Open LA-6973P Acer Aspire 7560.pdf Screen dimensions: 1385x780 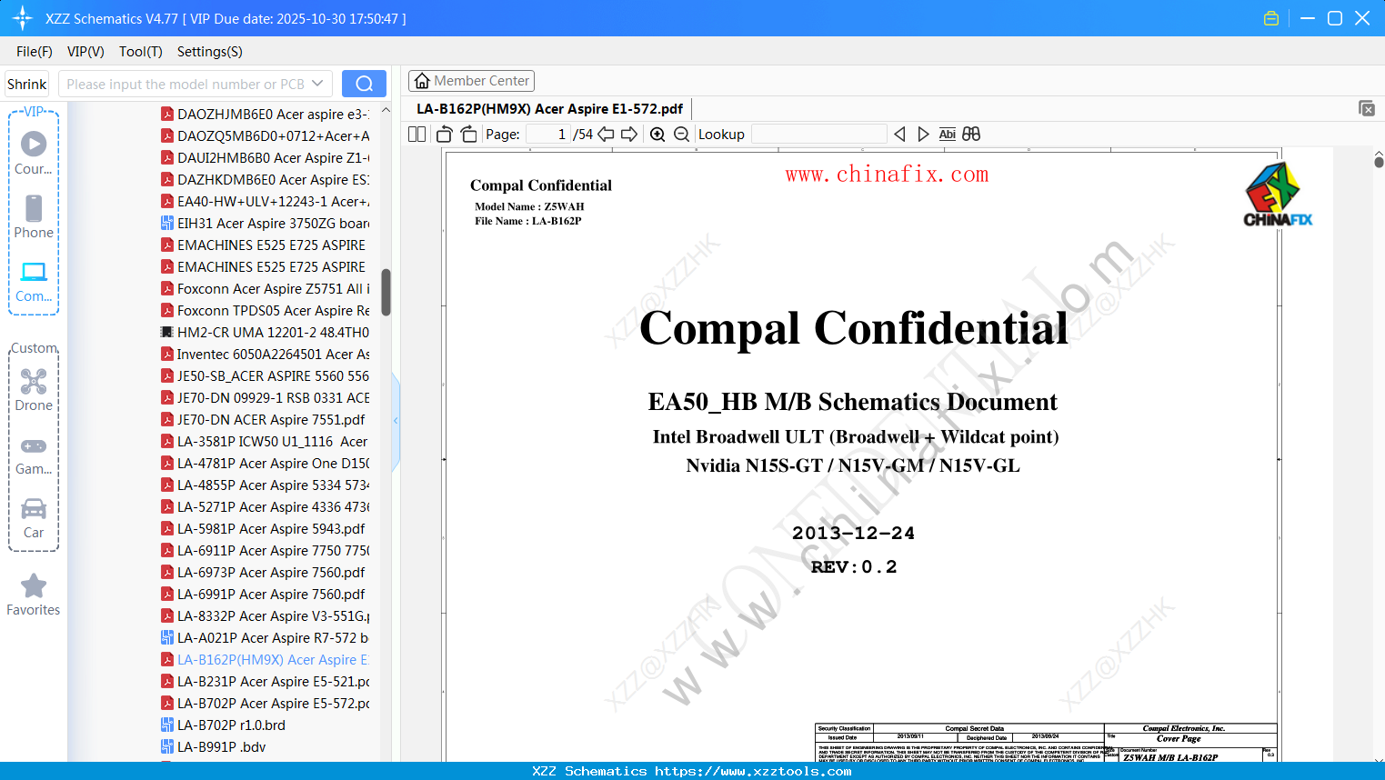pyautogui.click(x=263, y=573)
